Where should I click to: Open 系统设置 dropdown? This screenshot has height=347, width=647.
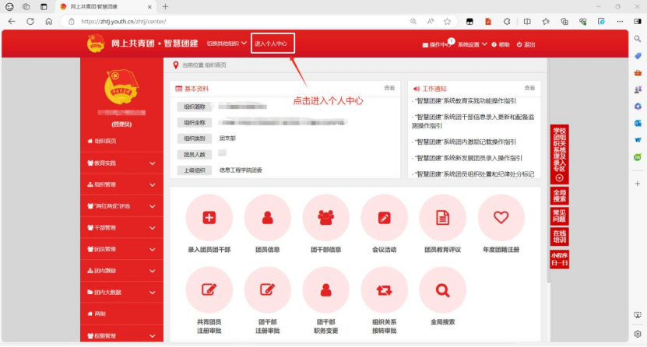tap(472, 44)
